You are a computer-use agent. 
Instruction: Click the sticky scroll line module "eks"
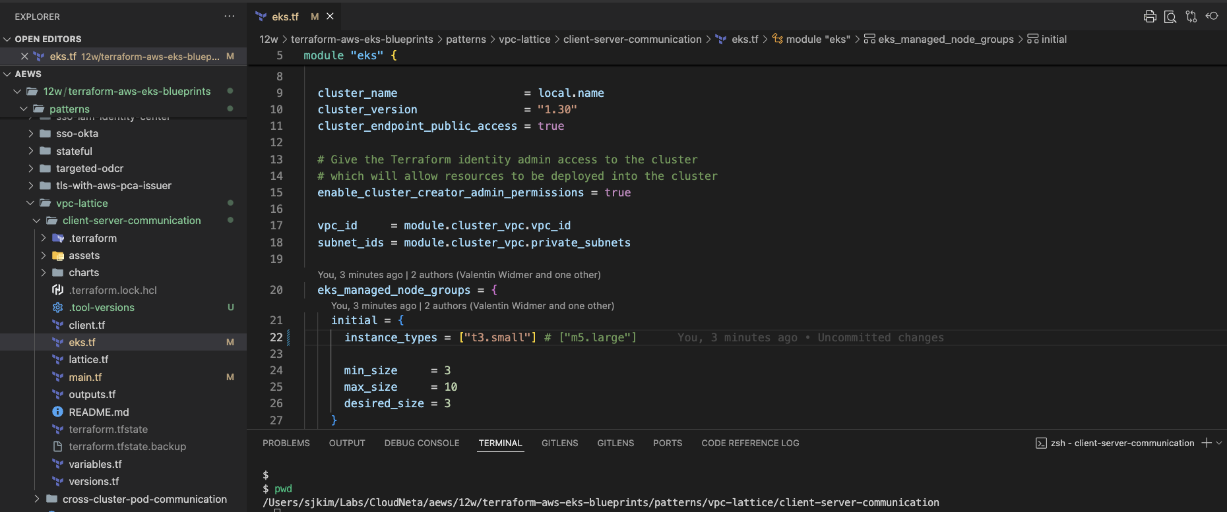[350, 55]
